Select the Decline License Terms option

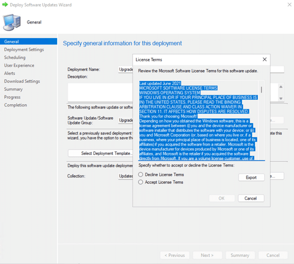142,175
